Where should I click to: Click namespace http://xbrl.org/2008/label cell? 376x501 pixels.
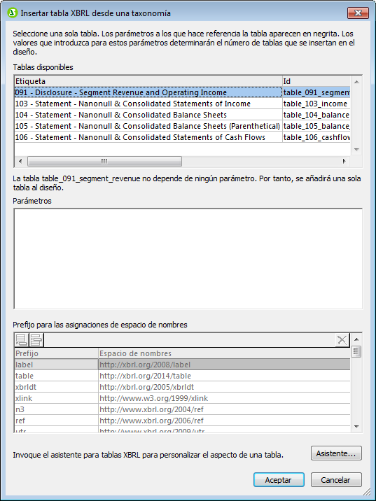click(224, 365)
